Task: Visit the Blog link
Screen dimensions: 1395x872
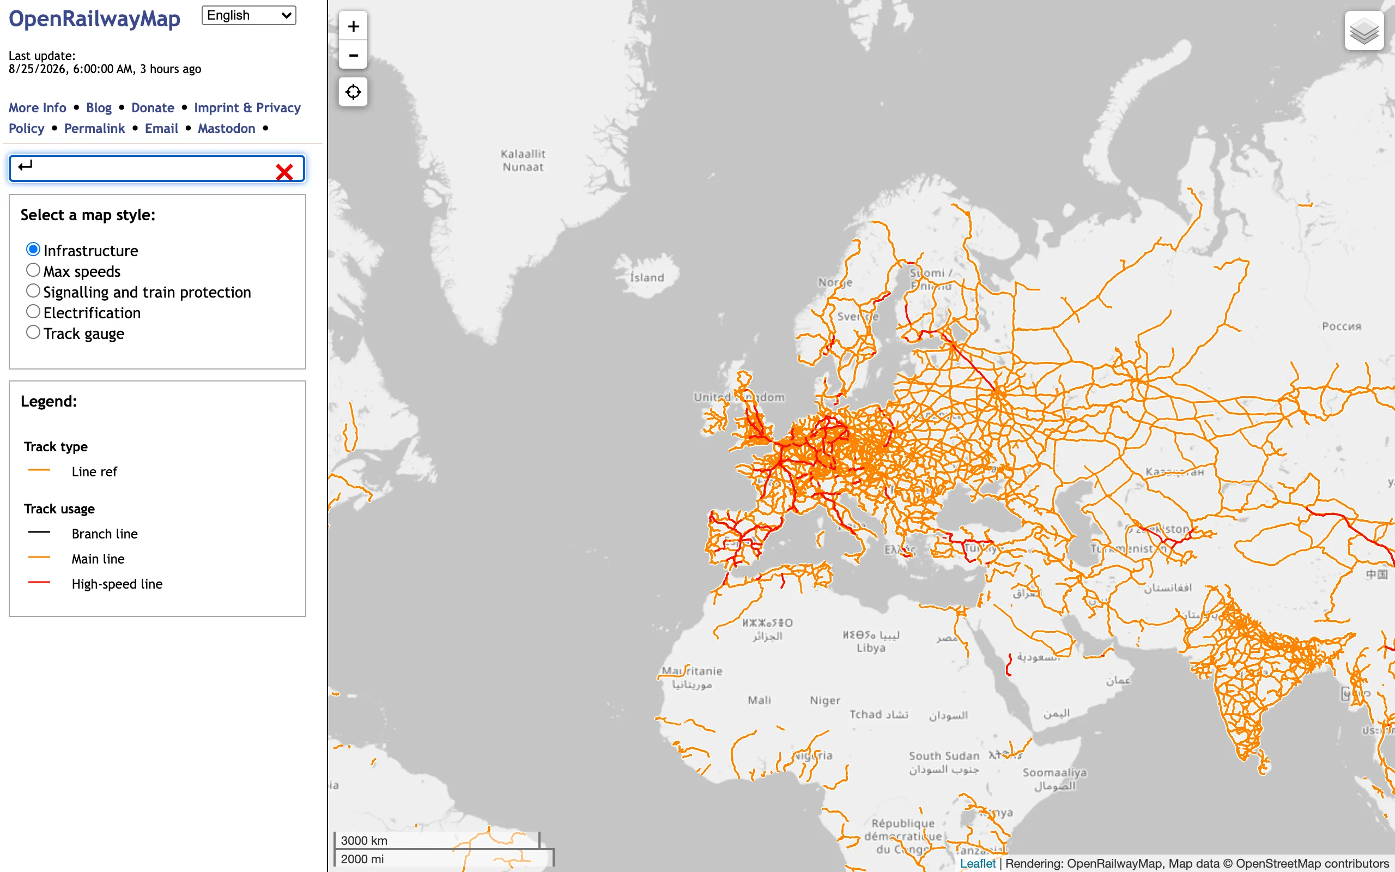Action: [99, 108]
